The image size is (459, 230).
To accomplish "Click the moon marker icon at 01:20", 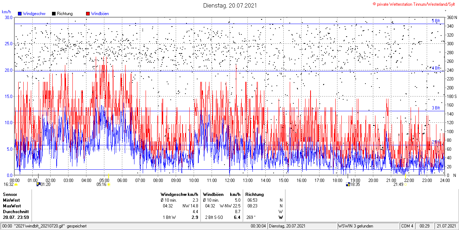I will (38, 184).
